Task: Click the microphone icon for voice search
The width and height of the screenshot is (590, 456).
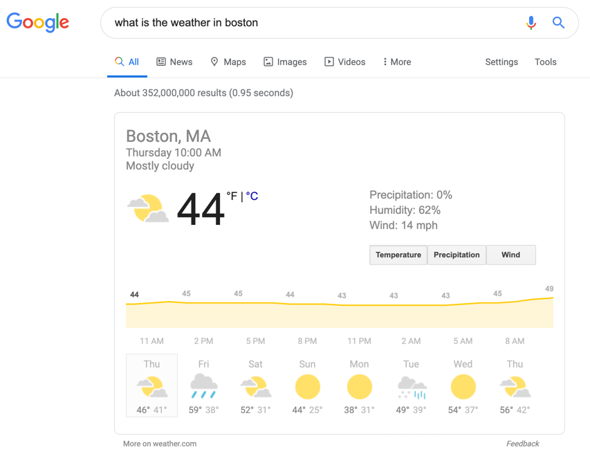Action: [x=531, y=23]
